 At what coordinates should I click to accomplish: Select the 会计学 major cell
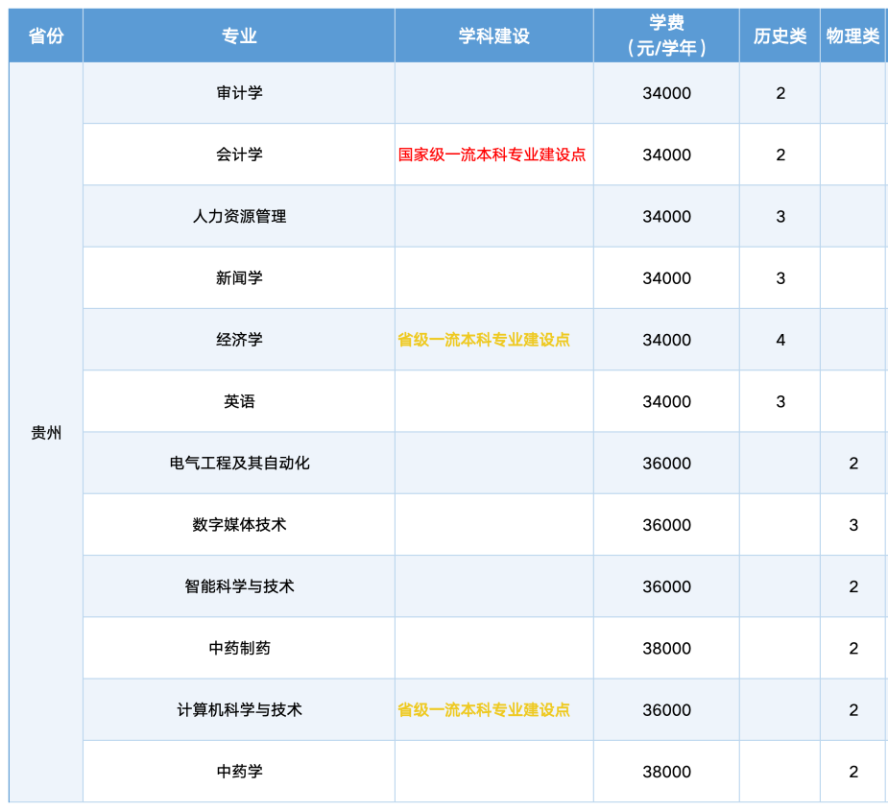coord(239,155)
